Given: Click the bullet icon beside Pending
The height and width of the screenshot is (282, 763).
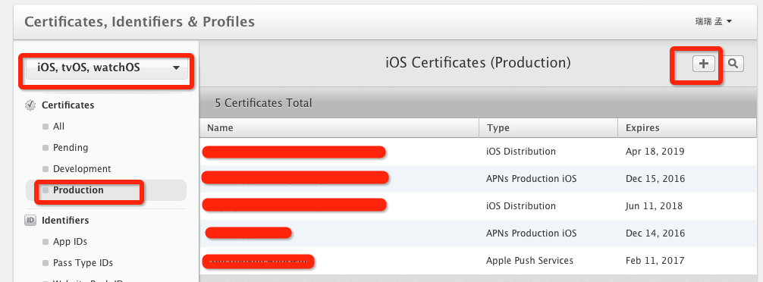Looking at the screenshot, I should (x=46, y=148).
